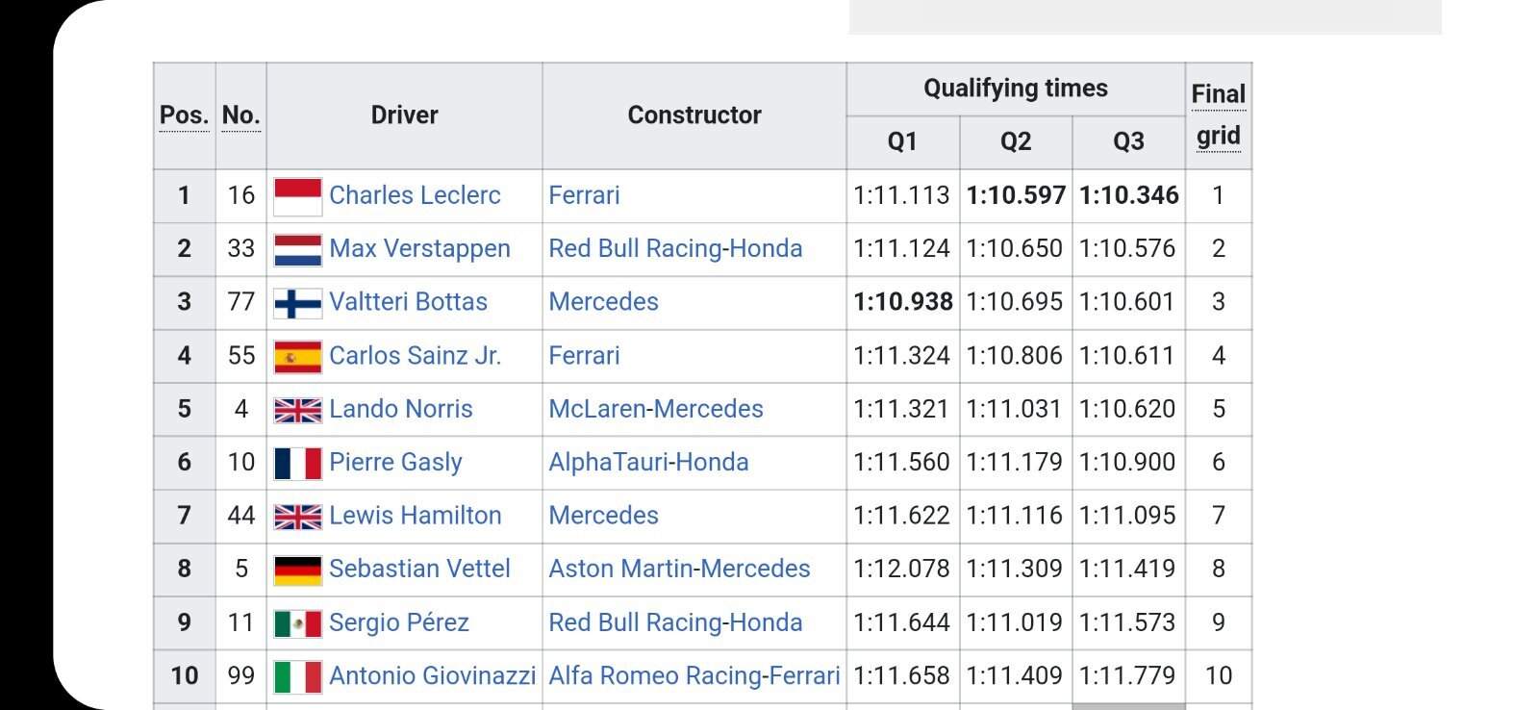
Task: Click the Italian flag beside Antonio Giovinazzi
Action: tap(297, 677)
